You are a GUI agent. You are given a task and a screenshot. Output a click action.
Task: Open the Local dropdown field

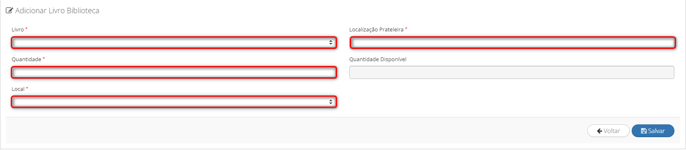174,102
